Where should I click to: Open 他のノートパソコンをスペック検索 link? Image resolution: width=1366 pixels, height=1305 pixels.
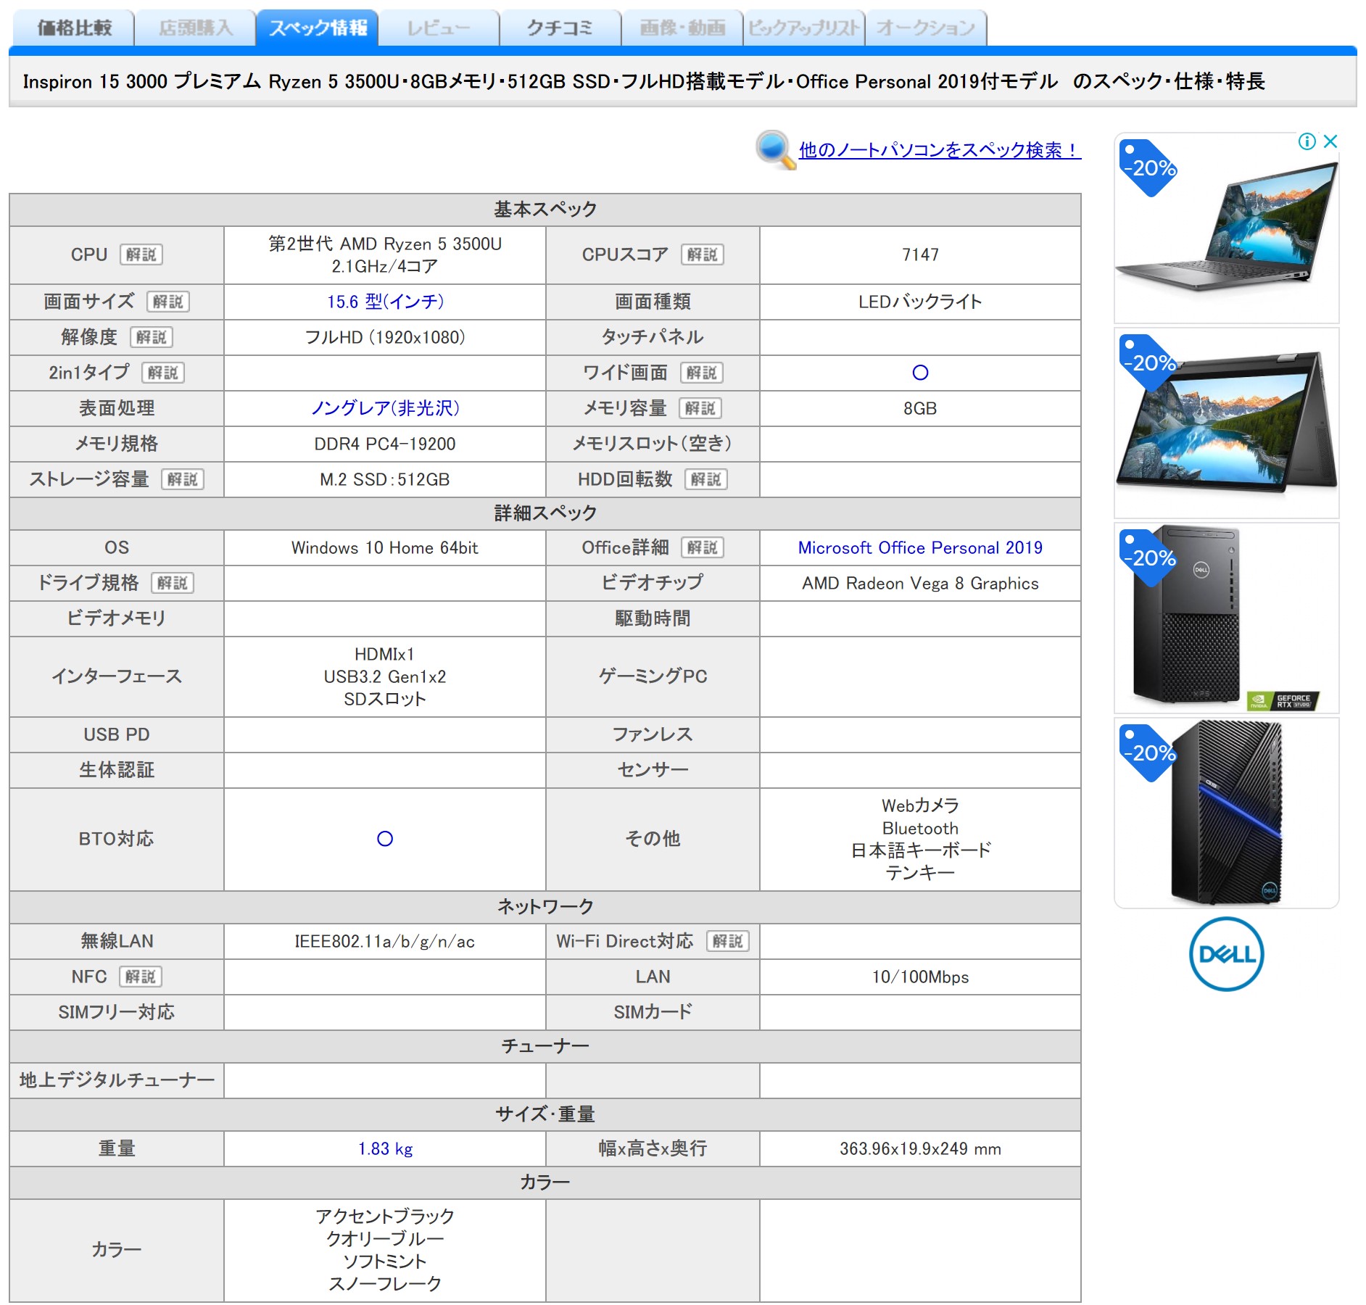click(940, 150)
